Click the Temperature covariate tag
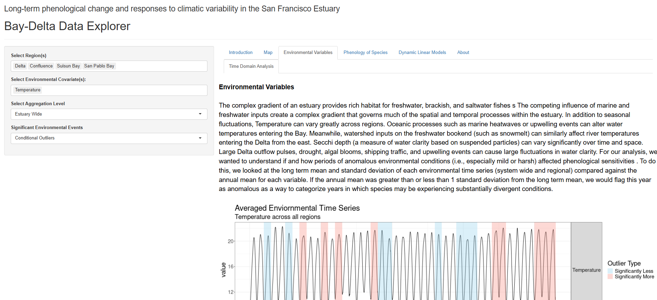This screenshot has height=300, width=657. tap(28, 90)
